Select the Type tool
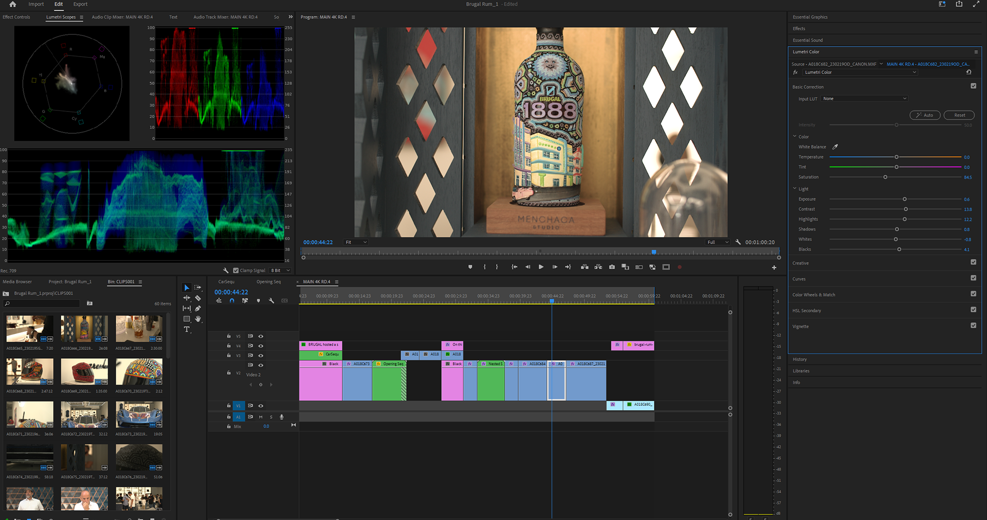Screen dimensions: 987x520 click(x=187, y=329)
